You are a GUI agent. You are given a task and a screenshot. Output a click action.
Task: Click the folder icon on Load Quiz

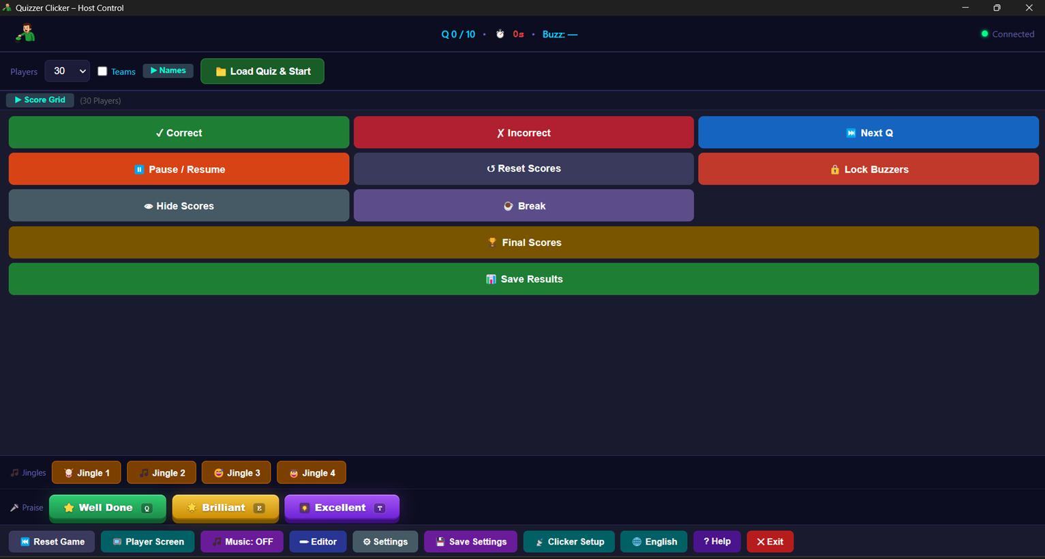click(x=221, y=72)
